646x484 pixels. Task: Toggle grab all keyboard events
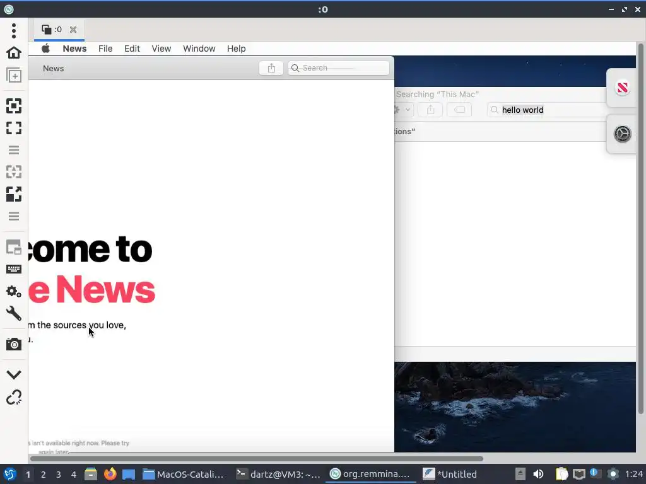click(x=14, y=269)
